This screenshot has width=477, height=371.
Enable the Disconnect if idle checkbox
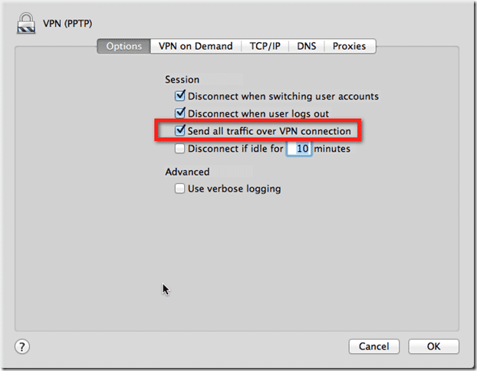click(179, 149)
